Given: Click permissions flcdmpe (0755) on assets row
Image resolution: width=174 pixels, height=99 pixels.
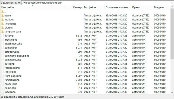Looking at the screenshot, I should [141, 16].
